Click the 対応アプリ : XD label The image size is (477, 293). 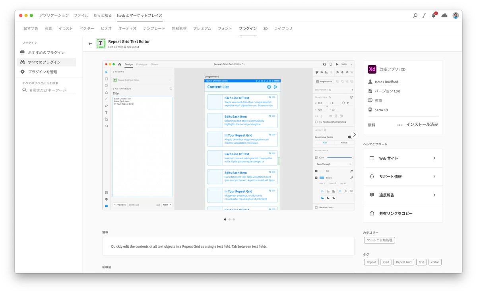pos(392,69)
